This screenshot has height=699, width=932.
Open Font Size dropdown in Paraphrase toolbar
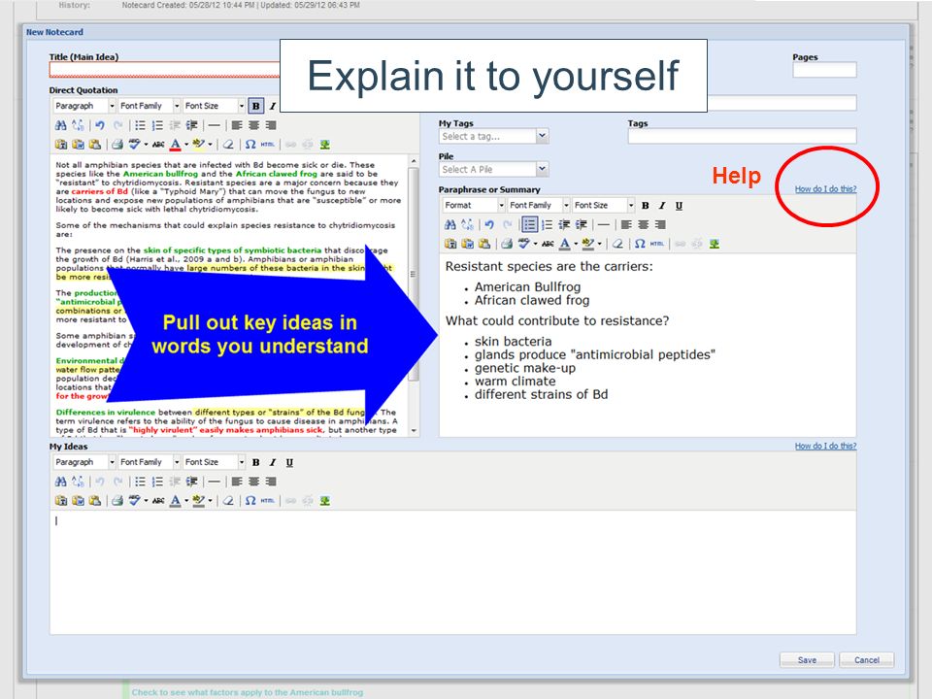(603, 205)
